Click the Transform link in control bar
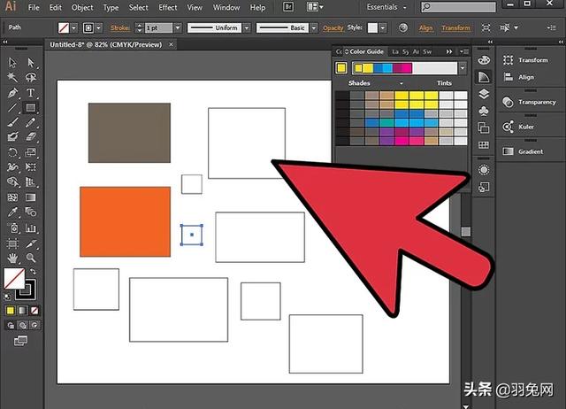This screenshot has height=409, width=566. (455, 27)
